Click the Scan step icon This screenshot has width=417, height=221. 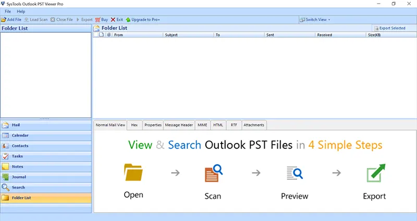[214, 173]
